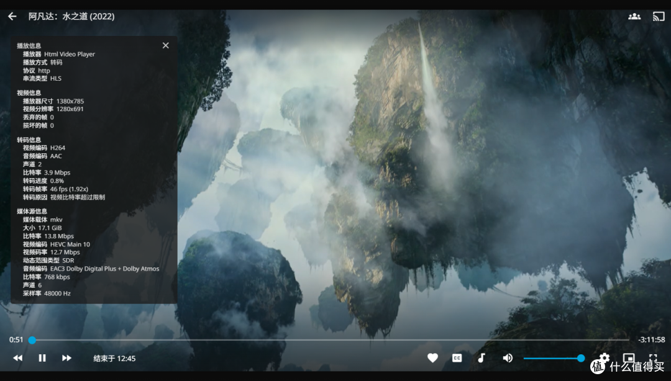
Task: Rewind the video
Action: 17,358
